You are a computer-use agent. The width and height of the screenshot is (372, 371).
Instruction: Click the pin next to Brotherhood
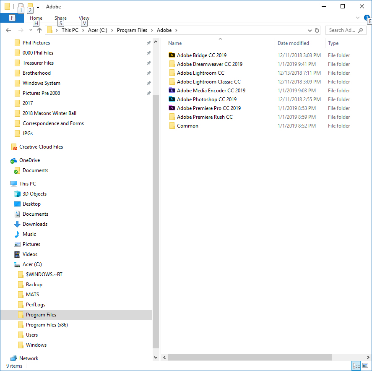149,73
